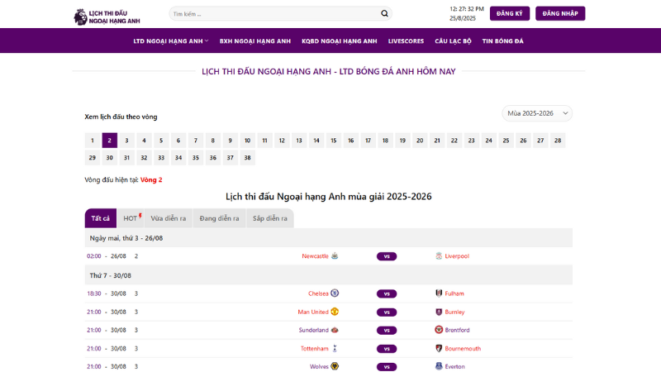Select round 1
The width and height of the screenshot is (661, 372).
(93, 141)
